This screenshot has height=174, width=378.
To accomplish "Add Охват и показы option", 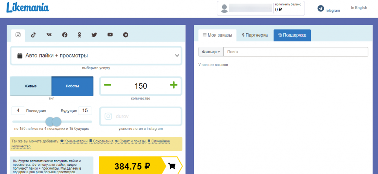I will tap(130, 141).
